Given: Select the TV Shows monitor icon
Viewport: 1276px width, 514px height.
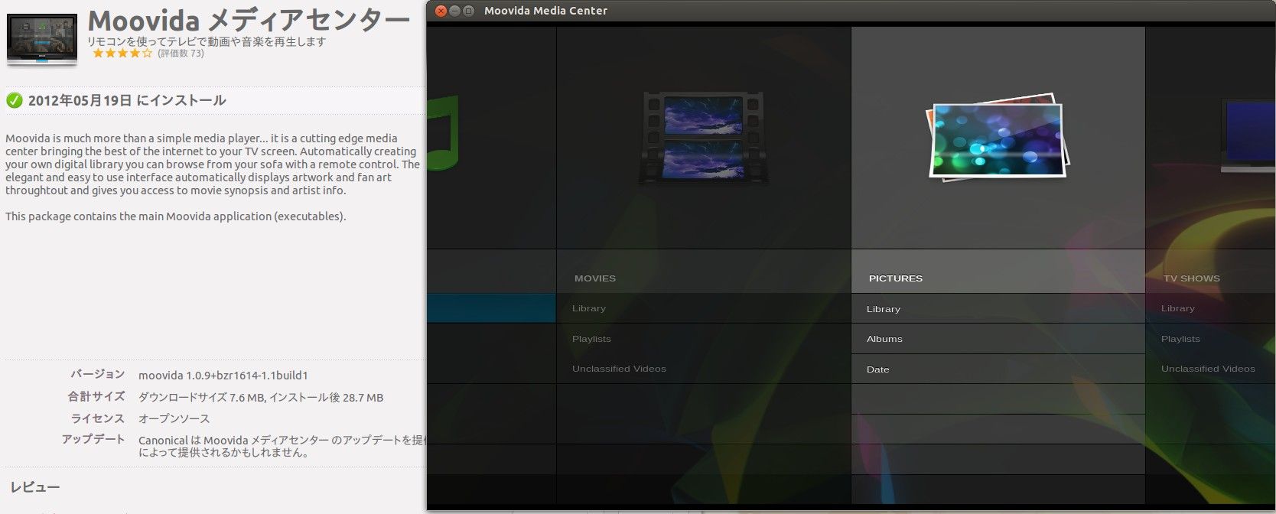Looking at the screenshot, I should 1248,136.
